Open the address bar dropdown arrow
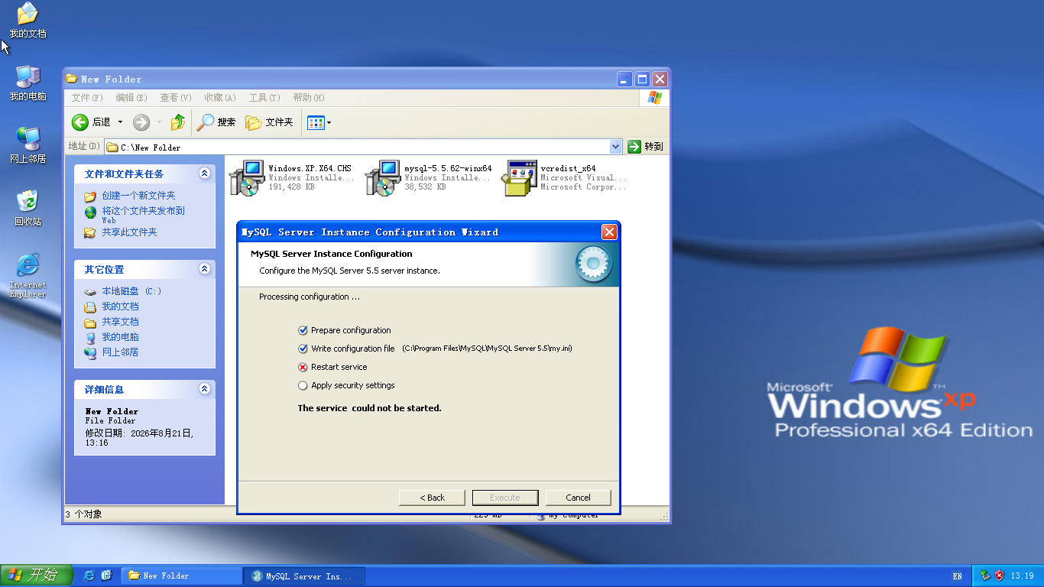Viewport: 1044px width, 587px height. [x=616, y=147]
